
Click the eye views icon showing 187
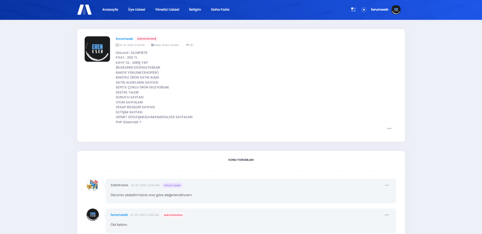pyautogui.click(x=187, y=45)
